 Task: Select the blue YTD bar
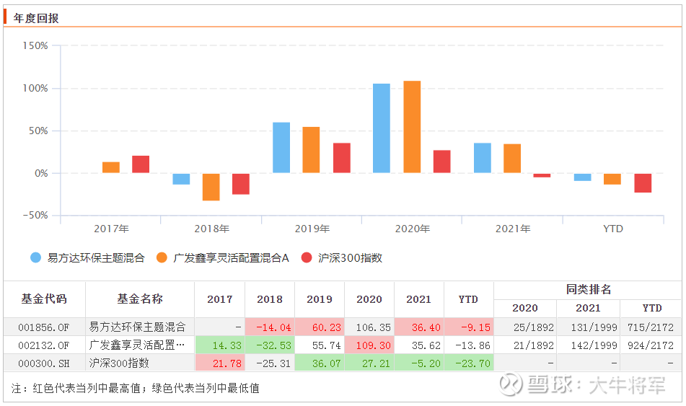tap(582, 177)
